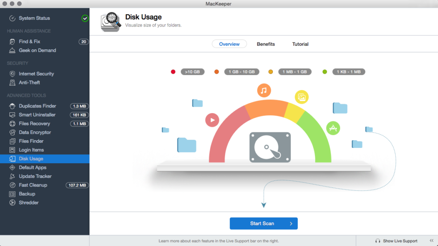Click the Shredder icon
The image size is (438, 246).
(12, 203)
